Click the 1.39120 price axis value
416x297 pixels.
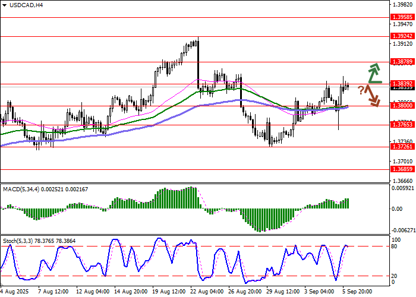pyautogui.click(x=403, y=44)
